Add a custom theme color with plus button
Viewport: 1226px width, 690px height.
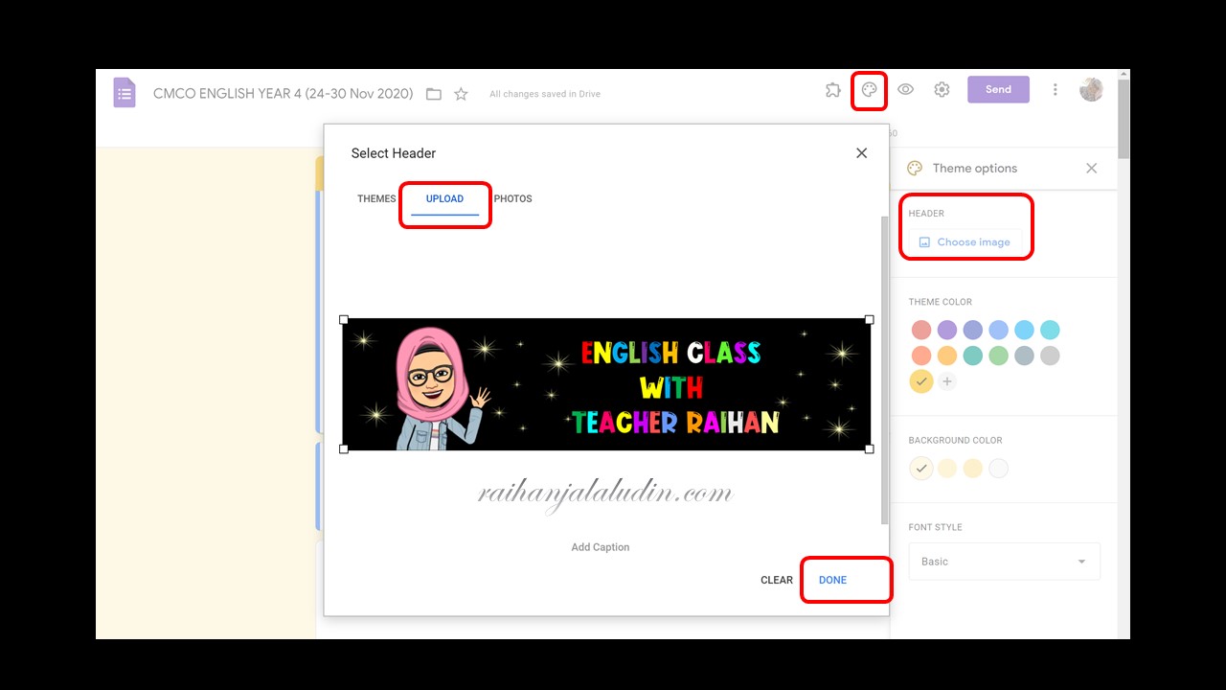pos(947,380)
